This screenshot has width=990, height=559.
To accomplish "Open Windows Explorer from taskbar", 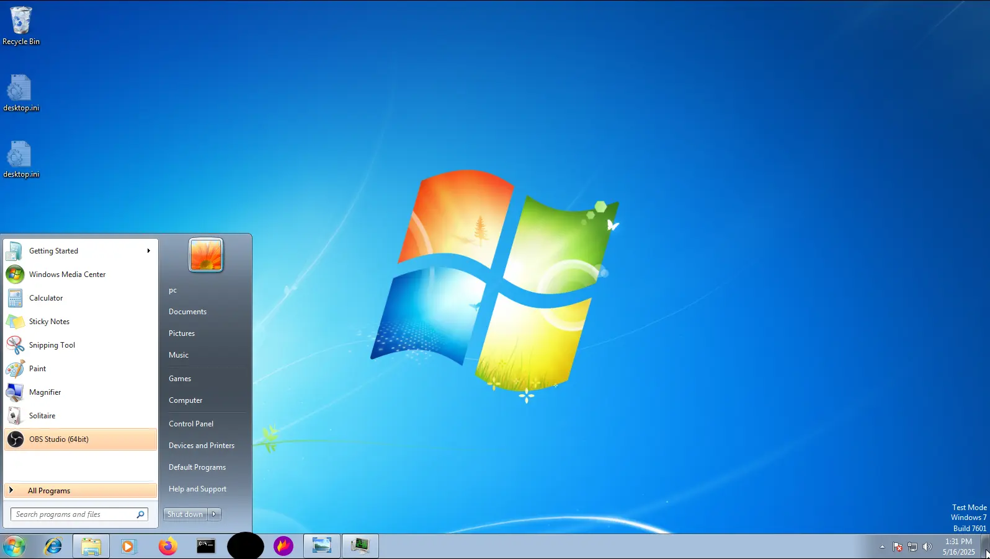I will coord(91,546).
